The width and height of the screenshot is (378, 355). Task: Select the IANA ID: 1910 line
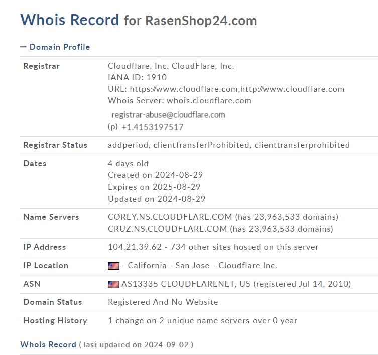tap(137, 77)
